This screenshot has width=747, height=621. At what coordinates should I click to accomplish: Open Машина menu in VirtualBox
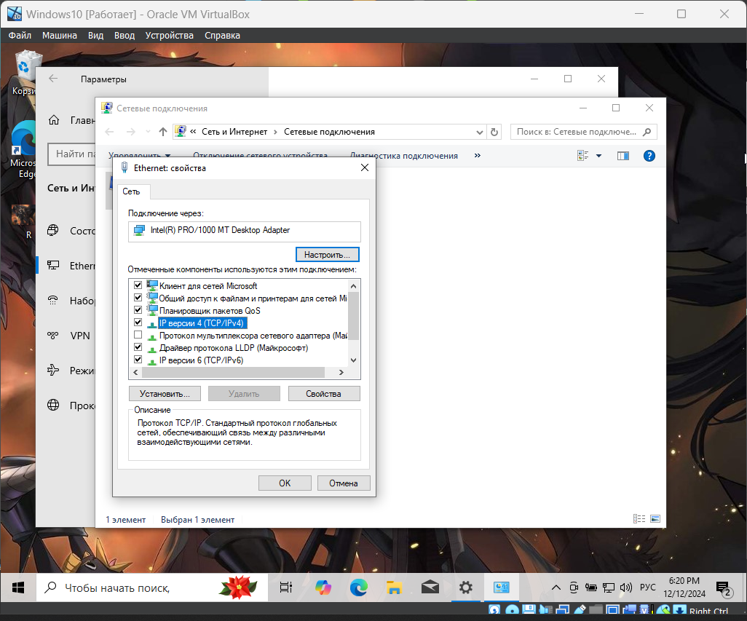pos(60,35)
